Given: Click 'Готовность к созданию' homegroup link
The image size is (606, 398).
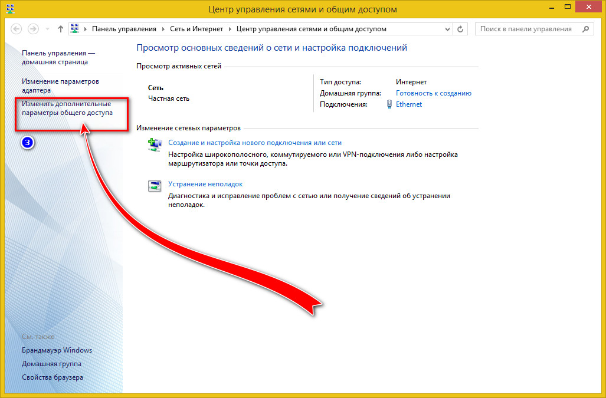Looking at the screenshot, I should tap(434, 93).
